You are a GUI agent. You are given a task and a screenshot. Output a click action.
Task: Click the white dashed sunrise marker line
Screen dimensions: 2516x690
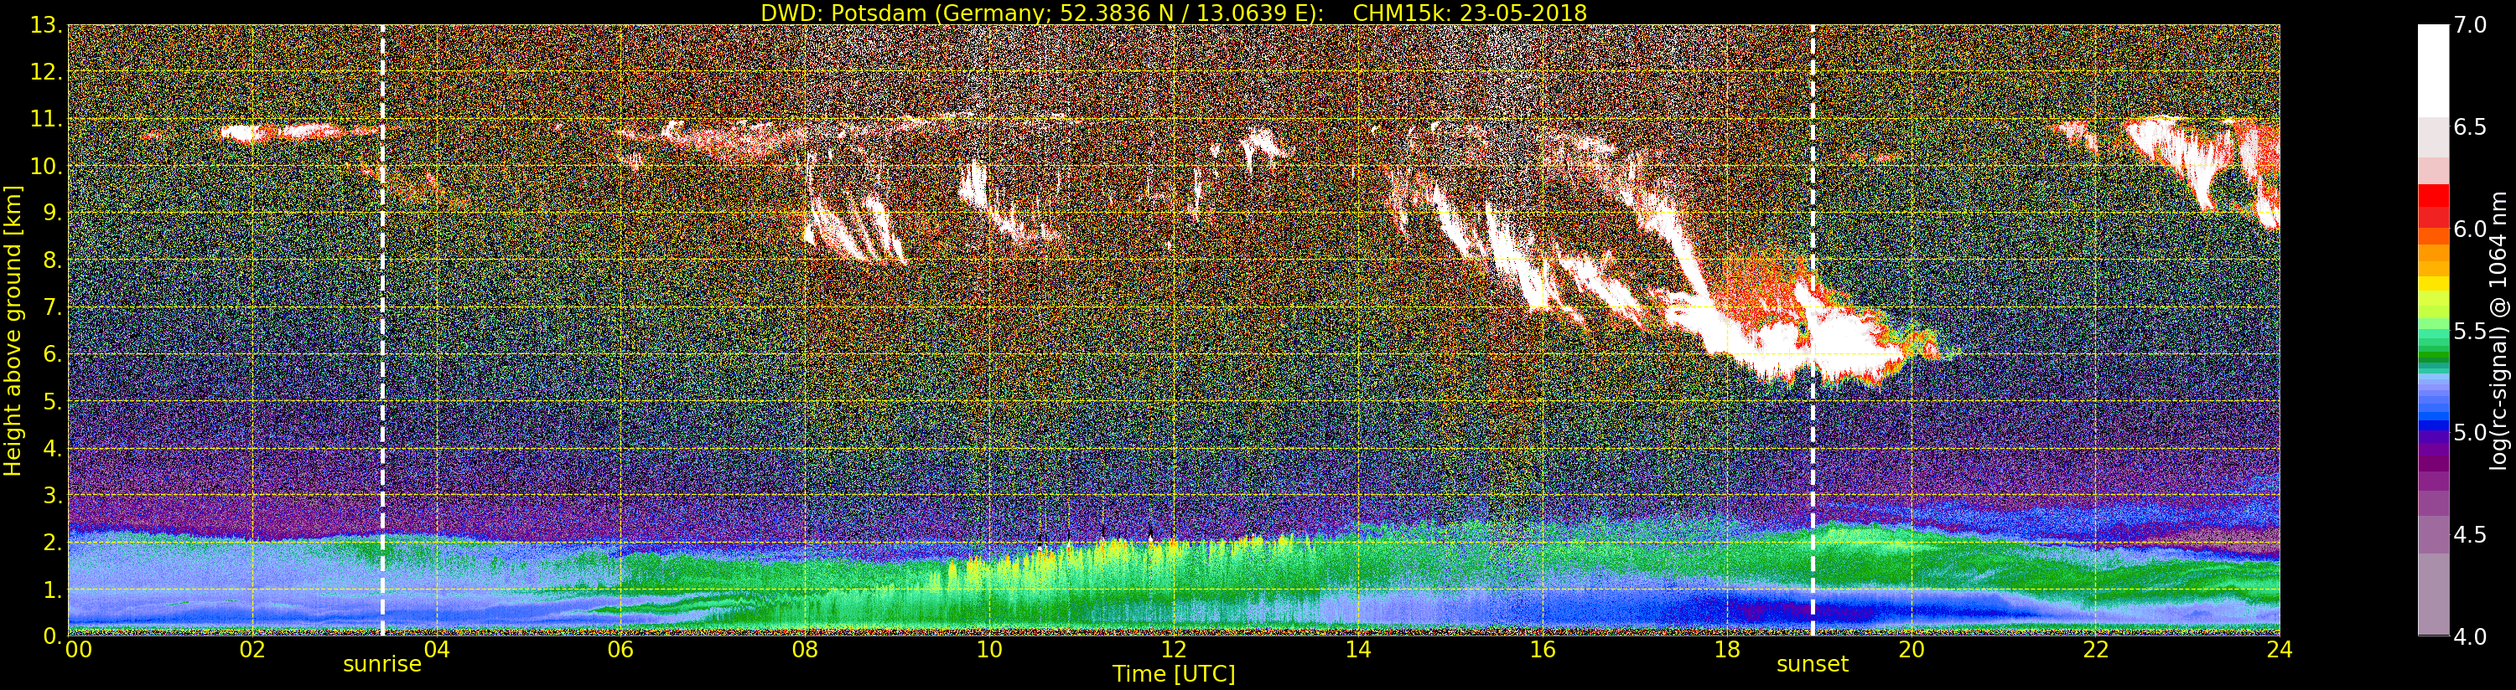point(382,330)
